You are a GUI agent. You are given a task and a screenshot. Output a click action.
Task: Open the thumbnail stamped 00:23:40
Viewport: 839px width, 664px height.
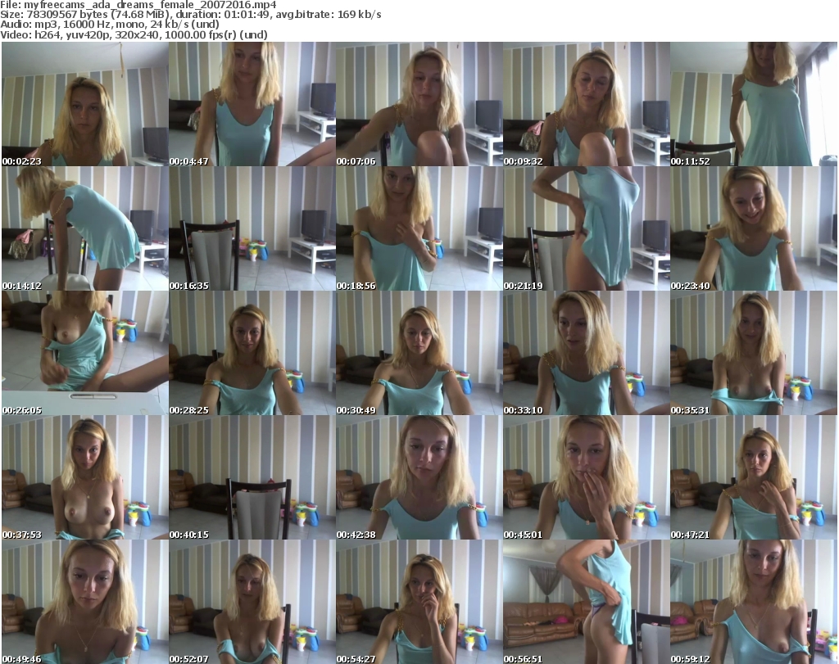pyautogui.click(x=754, y=228)
